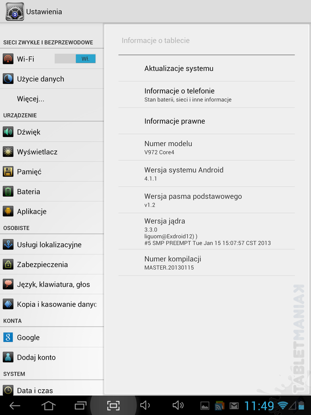
Task: Open the Wi-Fi settings icon
Action: click(8, 59)
